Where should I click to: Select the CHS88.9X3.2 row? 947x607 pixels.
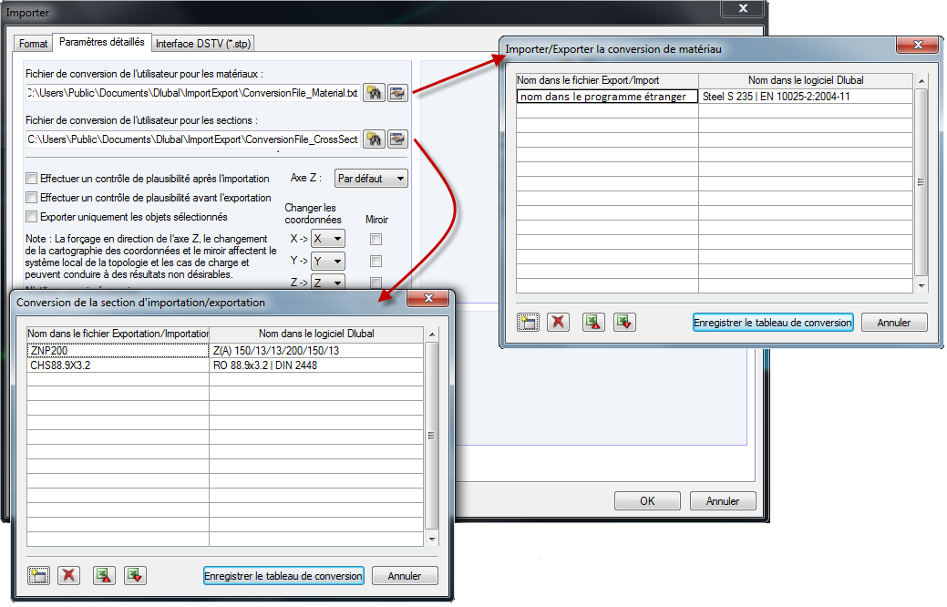coord(224,365)
